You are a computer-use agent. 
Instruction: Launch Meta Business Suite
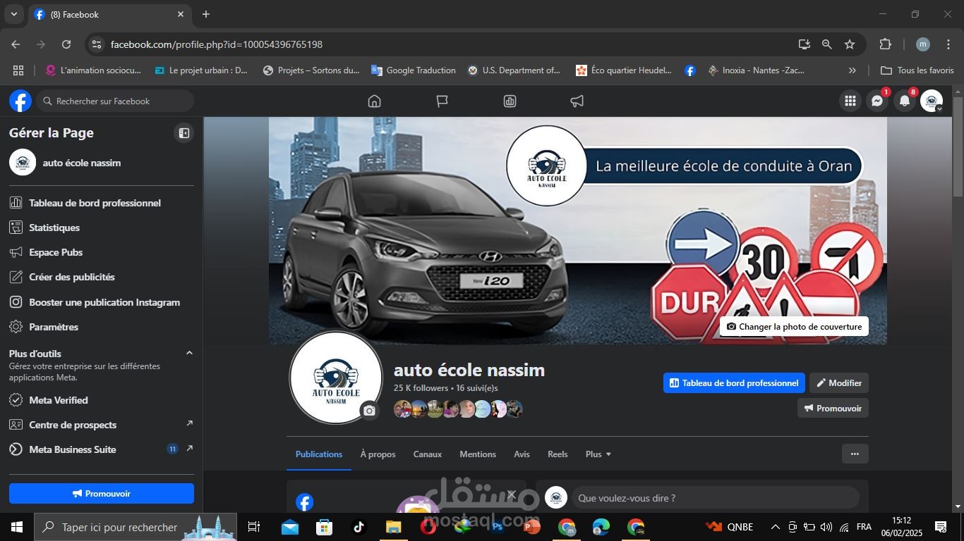(x=102, y=449)
